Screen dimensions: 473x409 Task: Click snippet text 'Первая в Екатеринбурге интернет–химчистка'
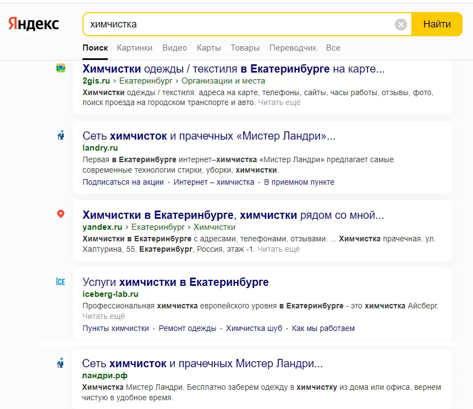tap(169, 159)
